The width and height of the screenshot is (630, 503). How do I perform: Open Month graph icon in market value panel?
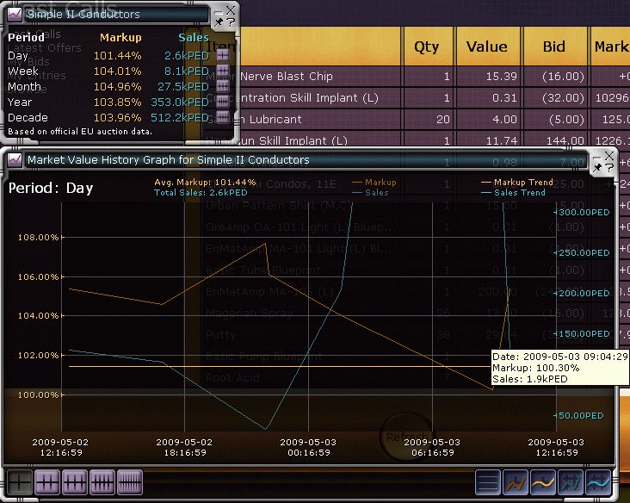pos(223,86)
